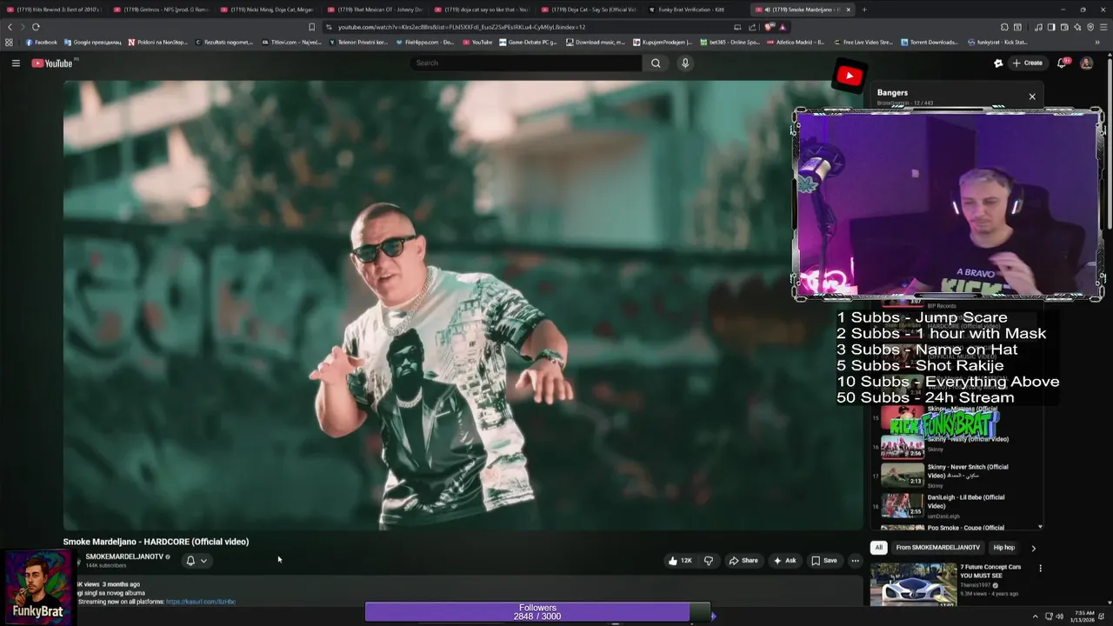The height and width of the screenshot is (626, 1113).
Task: Focus the YouTube search field
Action: [x=526, y=63]
